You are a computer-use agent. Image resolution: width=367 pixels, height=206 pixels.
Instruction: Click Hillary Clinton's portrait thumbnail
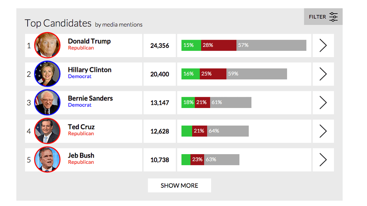tap(47, 74)
